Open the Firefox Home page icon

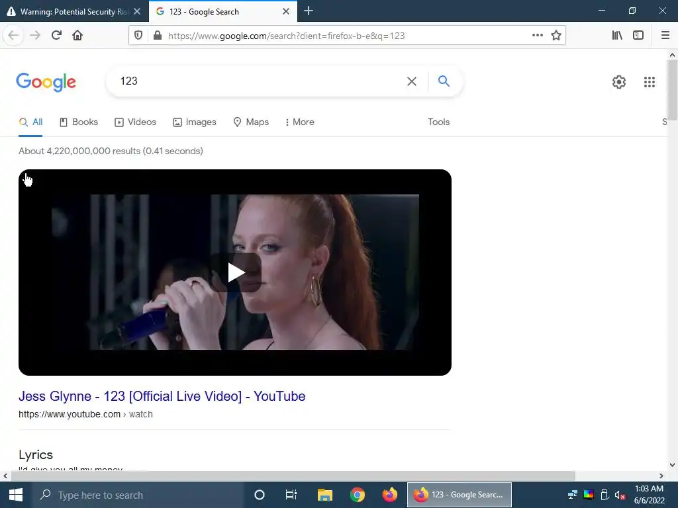pos(77,36)
